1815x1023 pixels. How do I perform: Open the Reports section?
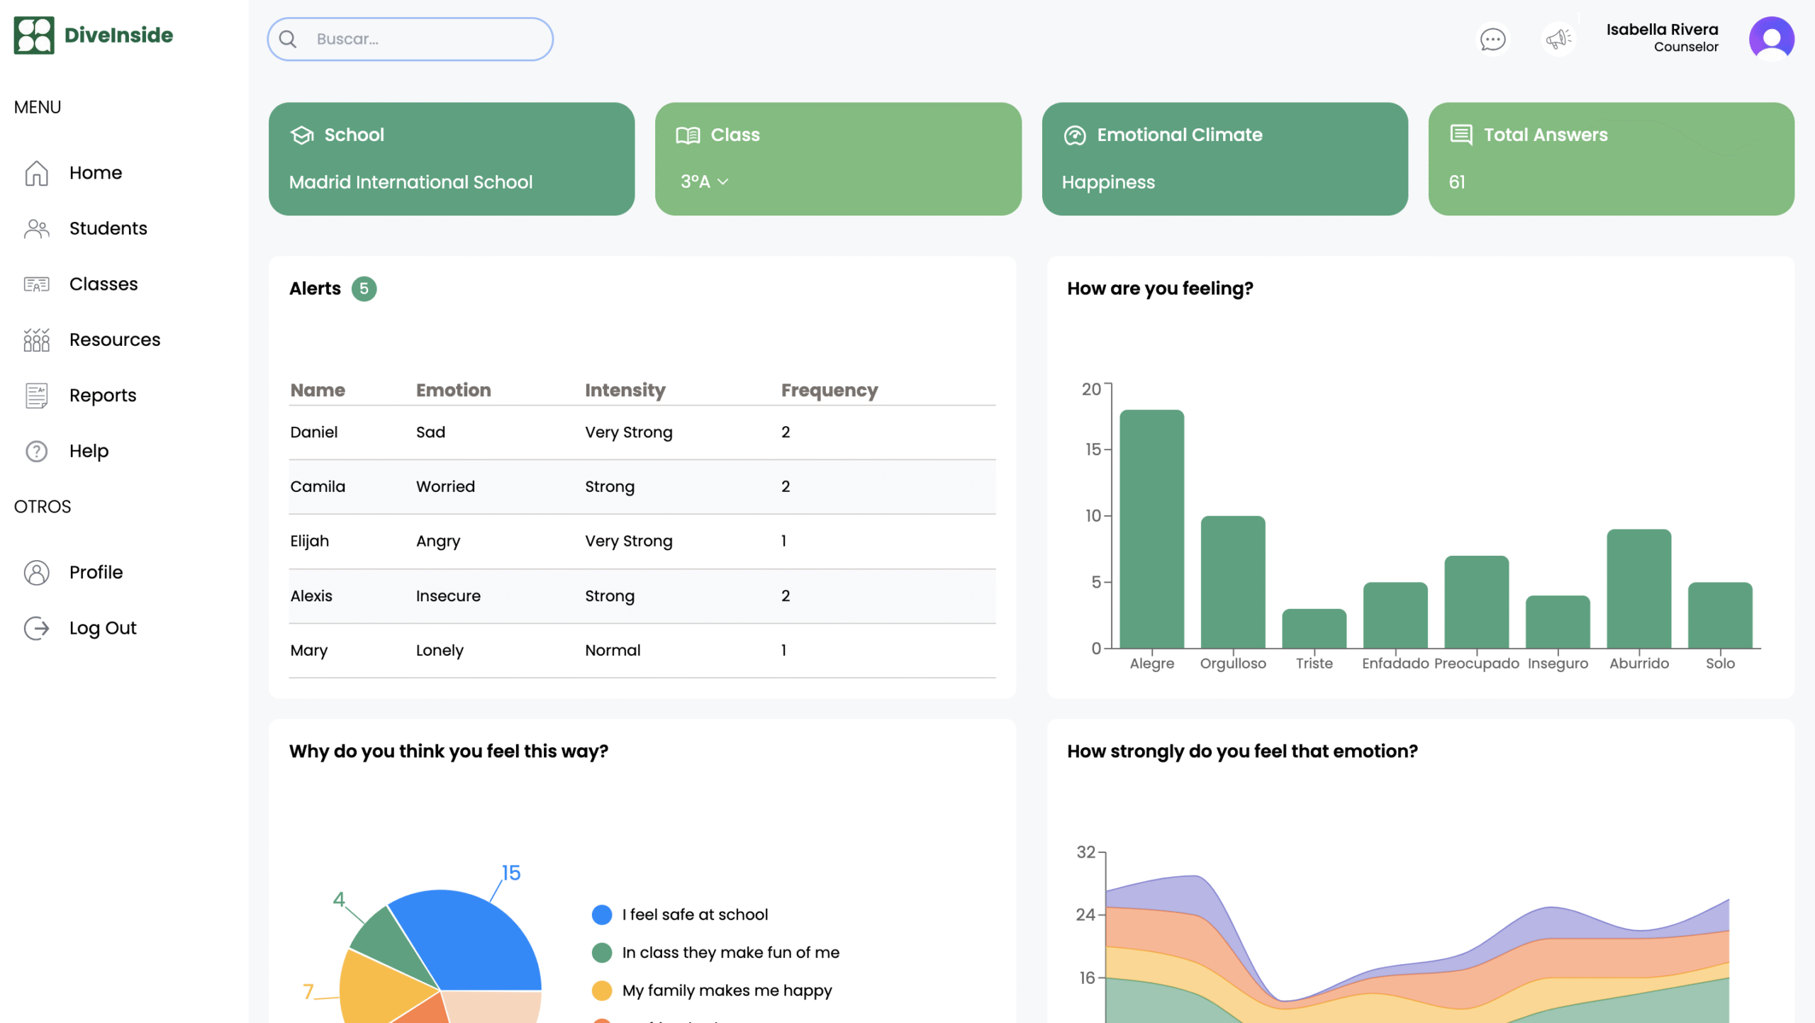pyautogui.click(x=103, y=396)
